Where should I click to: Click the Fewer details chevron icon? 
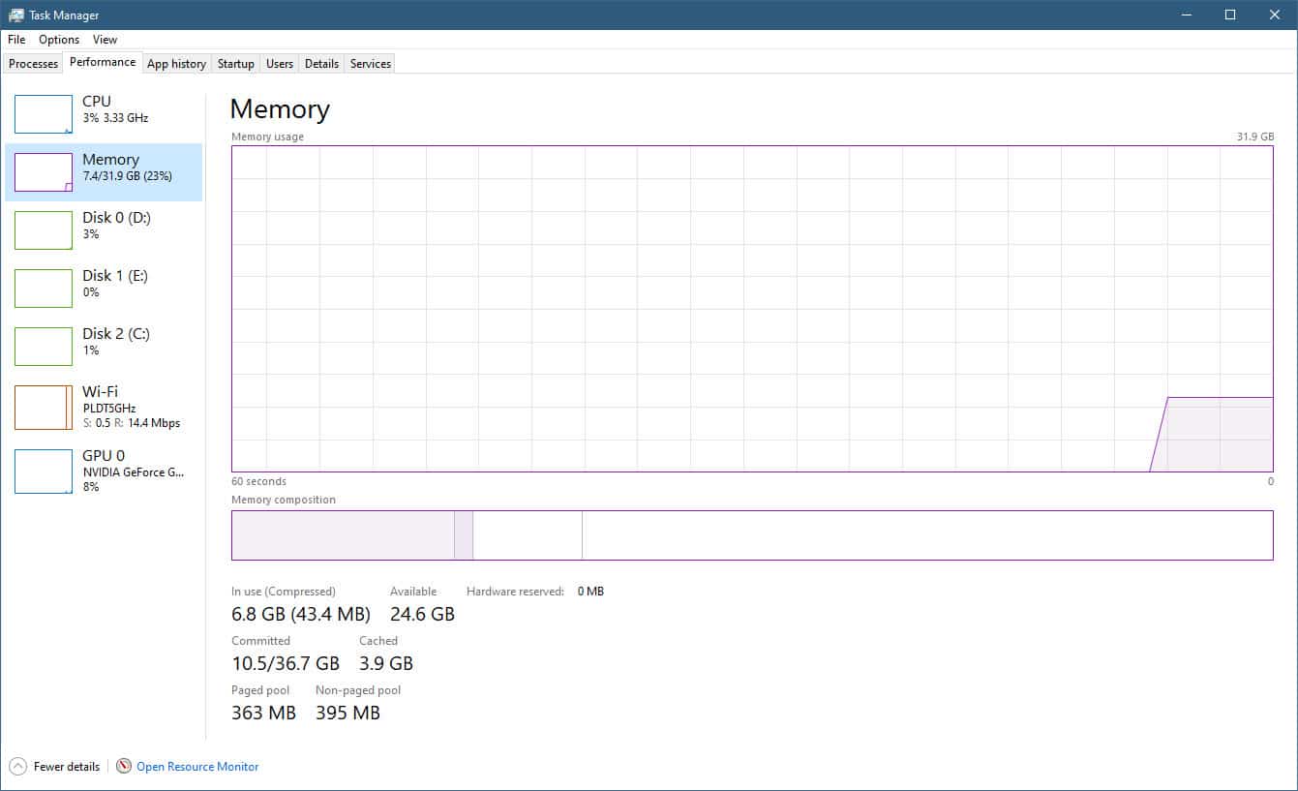coord(17,766)
